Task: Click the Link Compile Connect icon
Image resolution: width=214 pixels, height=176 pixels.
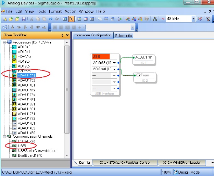Action: click(134, 19)
